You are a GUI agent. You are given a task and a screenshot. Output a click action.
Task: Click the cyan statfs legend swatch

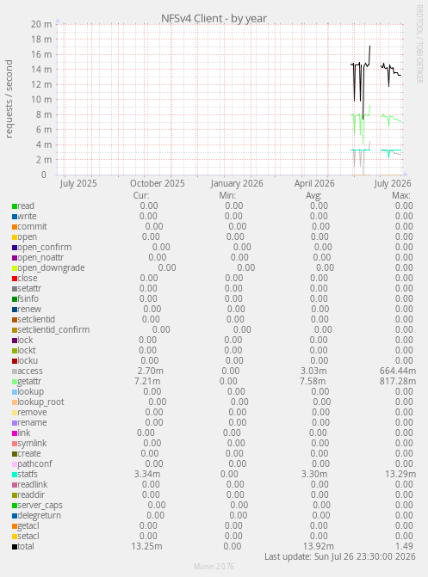coord(15,475)
